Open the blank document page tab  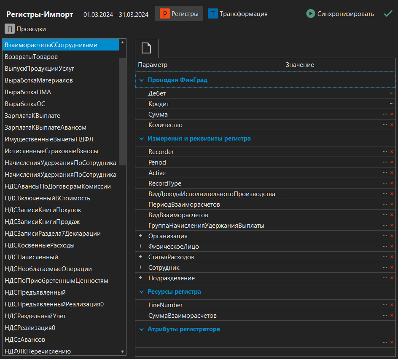tap(146, 48)
